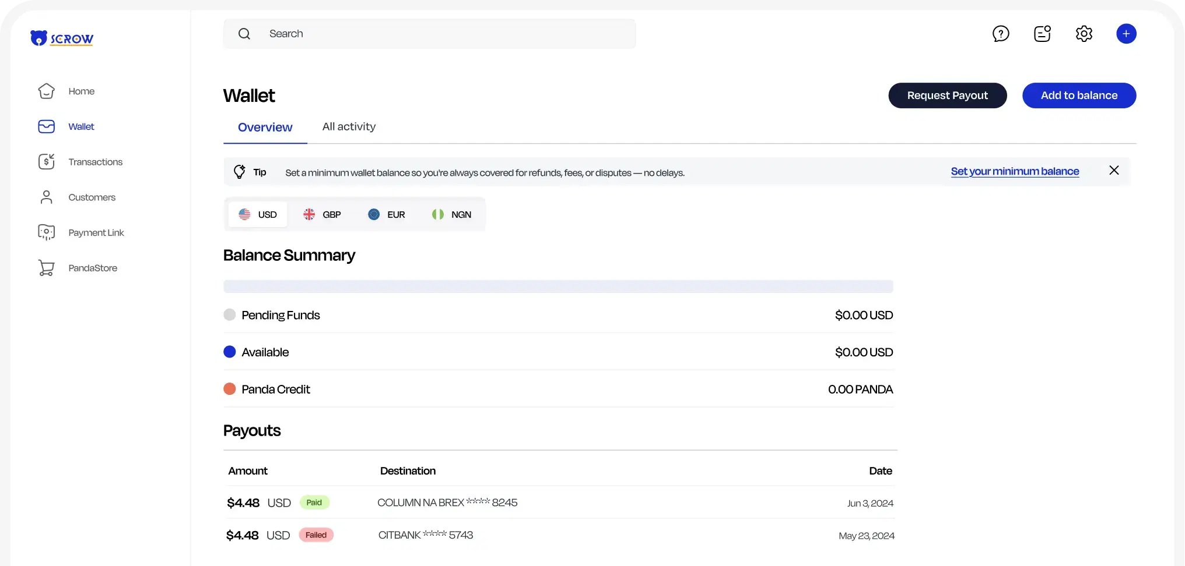Image resolution: width=1185 pixels, height=566 pixels.
Task: Open the Set your minimum balance link
Action: 1015,171
